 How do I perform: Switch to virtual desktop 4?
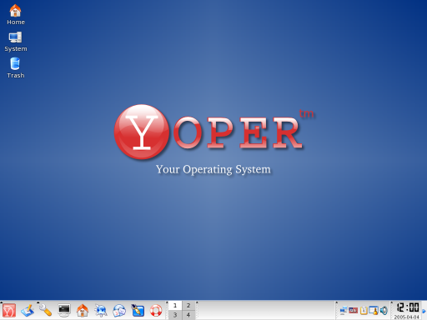click(188, 315)
